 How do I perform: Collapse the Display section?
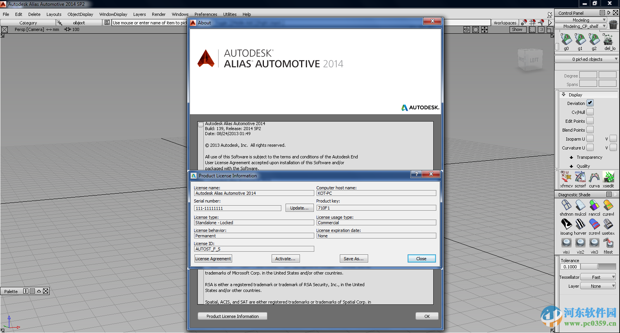click(x=563, y=94)
